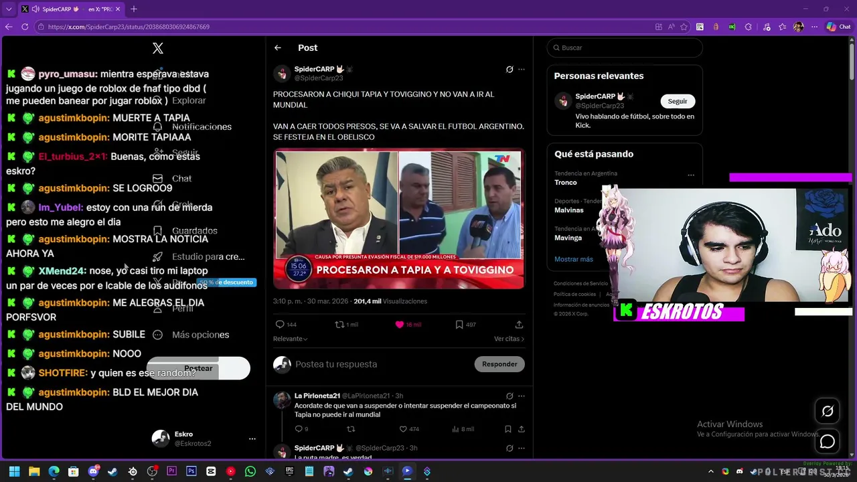Open Notificaciones in the sidebar
Screen dimensions: 857x482
(x=192, y=127)
